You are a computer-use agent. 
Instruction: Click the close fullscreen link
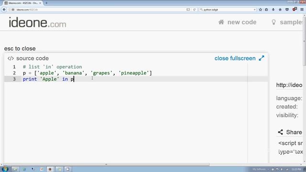(x=235, y=58)
